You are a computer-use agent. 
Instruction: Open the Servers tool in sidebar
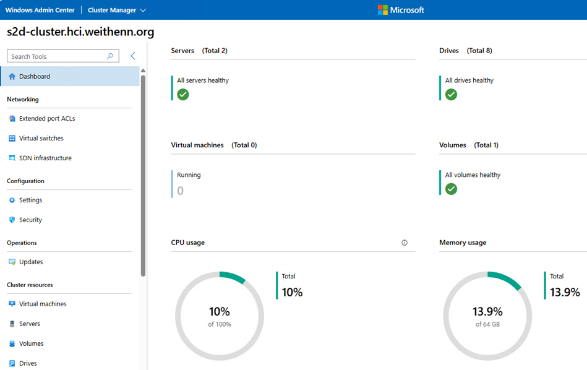point(29,324)
